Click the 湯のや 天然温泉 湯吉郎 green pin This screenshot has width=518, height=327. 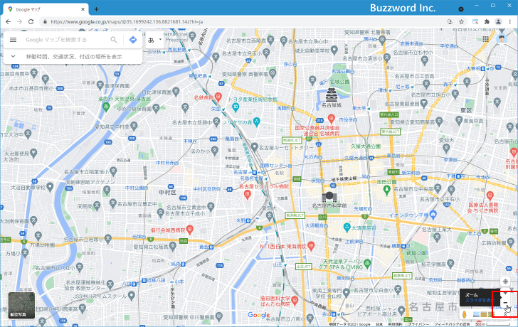(x=106, y=106)
